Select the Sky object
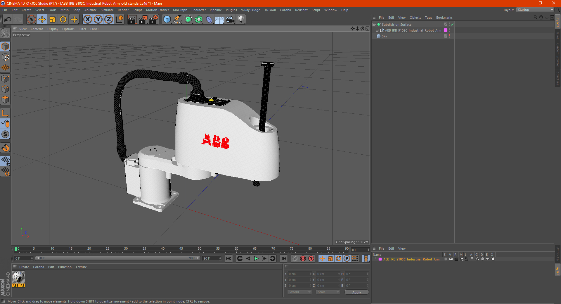This screenshot has height=304, width=561. [x=384, y=36]
